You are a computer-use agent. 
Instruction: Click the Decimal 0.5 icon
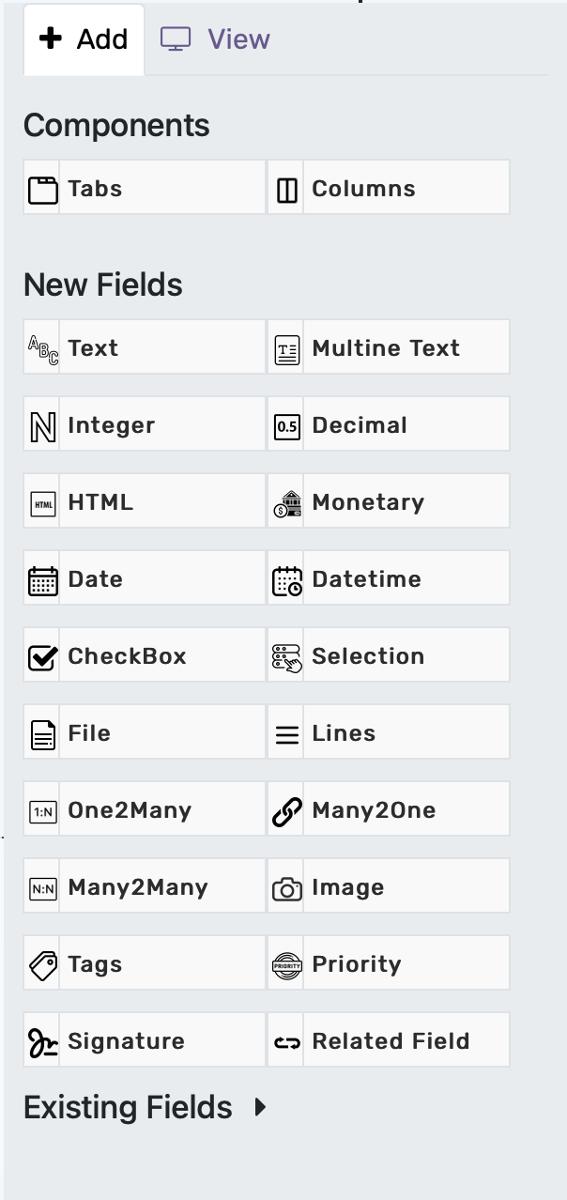(286, 426)
